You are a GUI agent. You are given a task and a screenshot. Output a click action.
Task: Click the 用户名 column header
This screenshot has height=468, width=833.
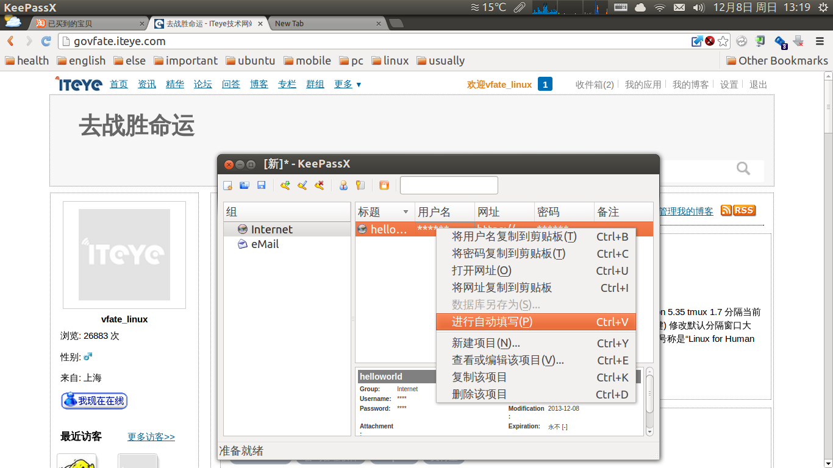(x=445, y=211)
